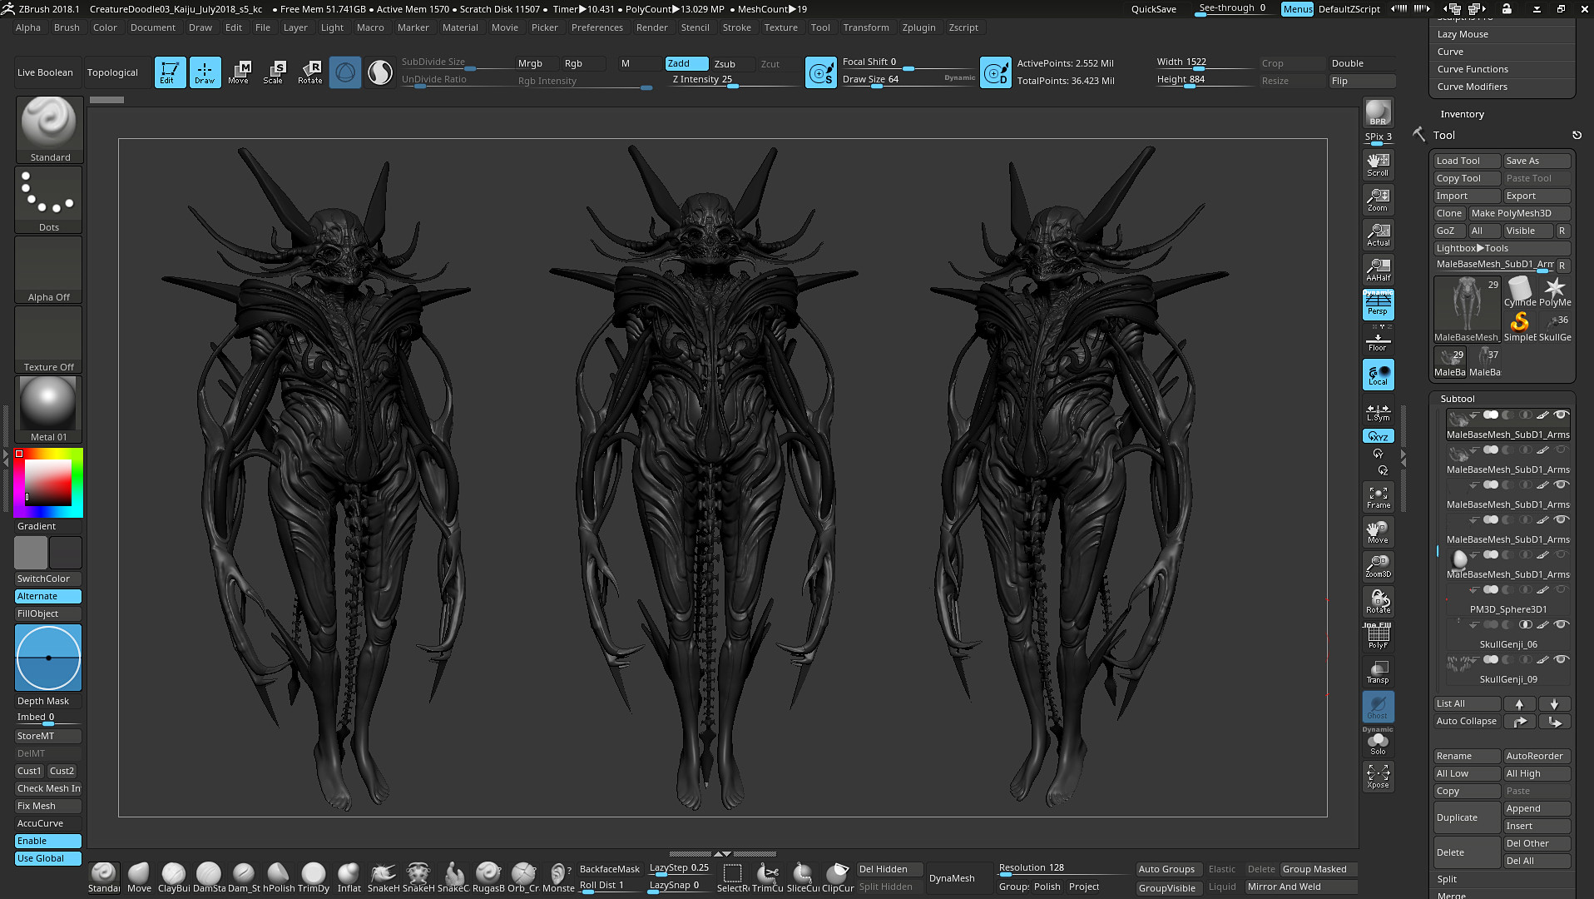Open the Transform menu

click(866, 27)
